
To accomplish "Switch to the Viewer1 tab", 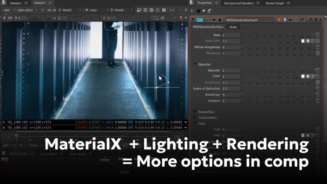I will 16,3.
